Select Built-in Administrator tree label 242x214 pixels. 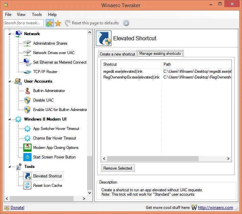49,91
